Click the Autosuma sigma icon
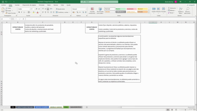Viewport: 197px width, 111px height. (x=169, y=8)
